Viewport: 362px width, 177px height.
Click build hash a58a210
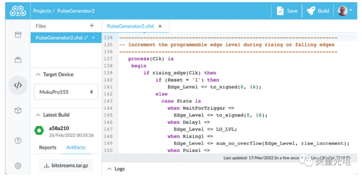click(x=59, y=128)
